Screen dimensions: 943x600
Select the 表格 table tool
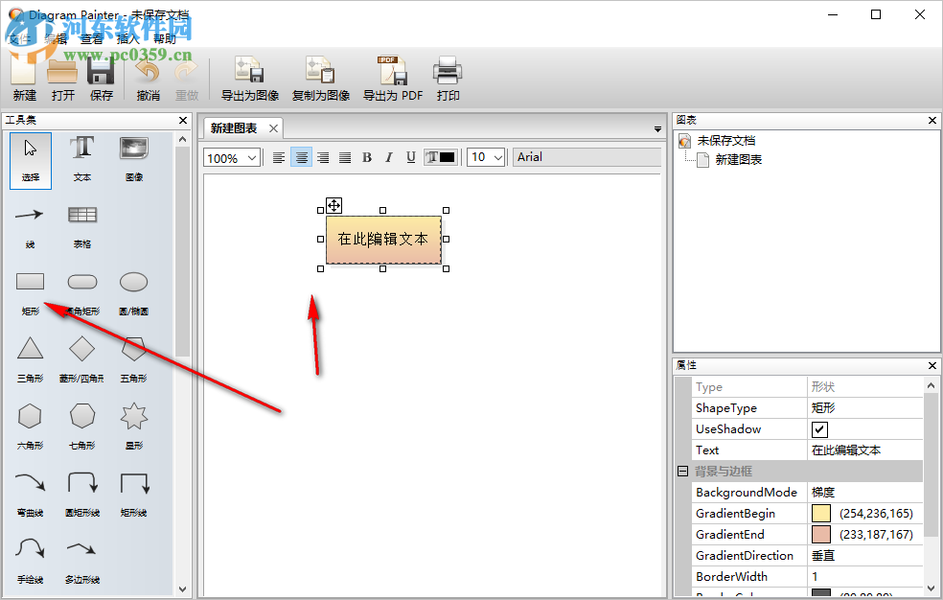(x=81, y=215)
